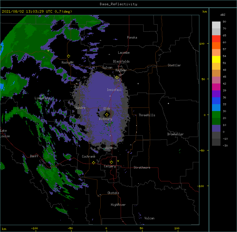Select the purple 39-36 dBZ legend color

coord(216,94)
